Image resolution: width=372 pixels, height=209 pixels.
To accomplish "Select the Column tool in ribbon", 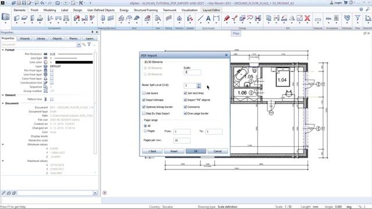I will pyautogui.click(x=33, y=18).
